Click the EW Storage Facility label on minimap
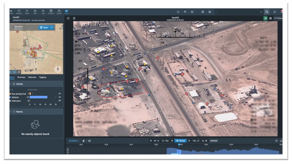The width and height of the screenshot is (292, 165). tap(35, 58)
